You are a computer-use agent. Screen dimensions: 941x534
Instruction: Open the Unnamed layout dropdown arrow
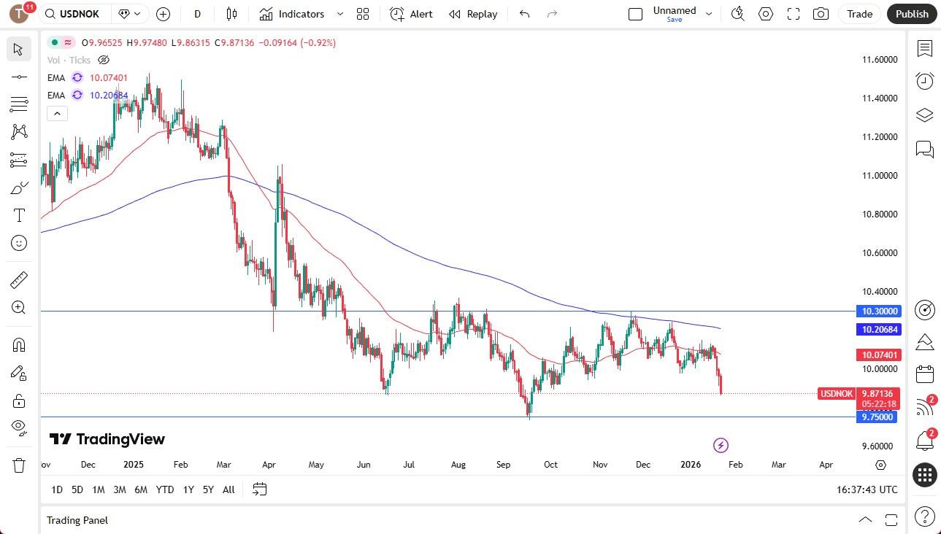tap(708, 14)
